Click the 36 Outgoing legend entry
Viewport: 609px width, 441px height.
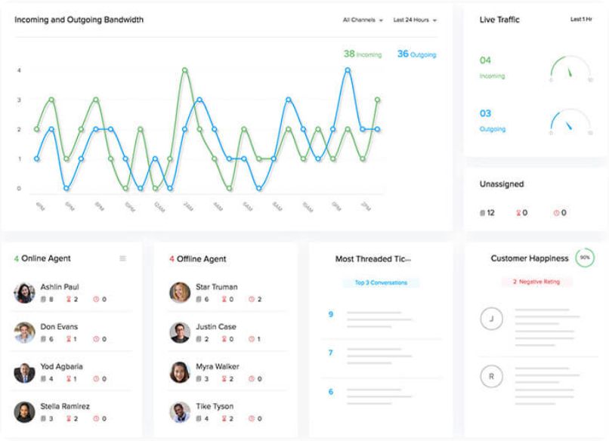[x=416, y=54]
